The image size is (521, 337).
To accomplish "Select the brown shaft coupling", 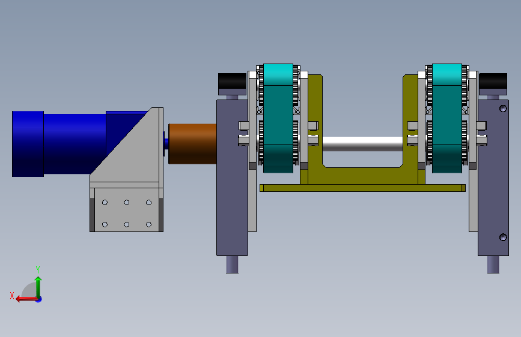I will [192, 144].
